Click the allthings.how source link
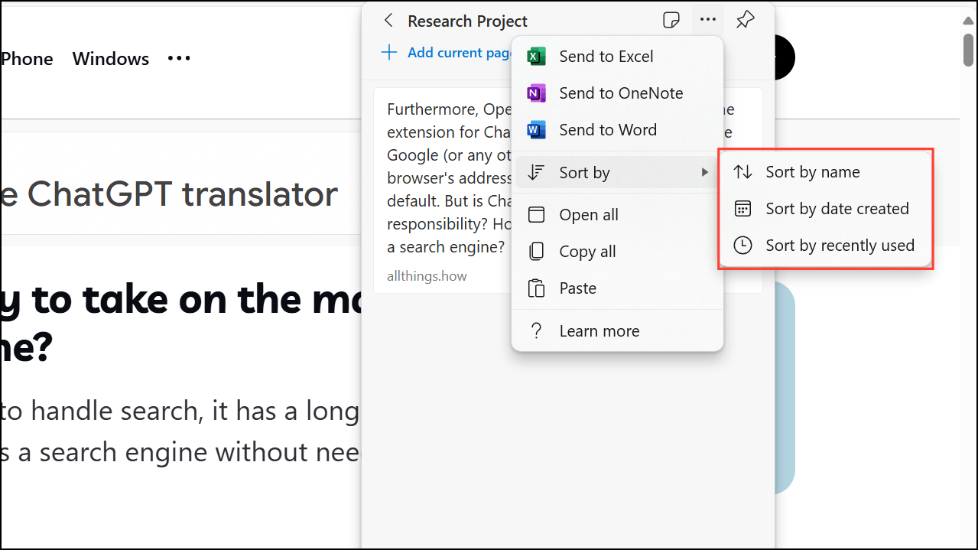 [427, 276]
